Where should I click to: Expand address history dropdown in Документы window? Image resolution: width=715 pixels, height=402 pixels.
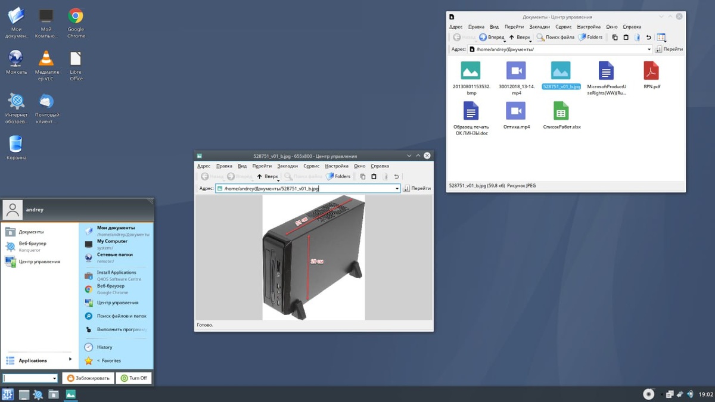point(649,49)
